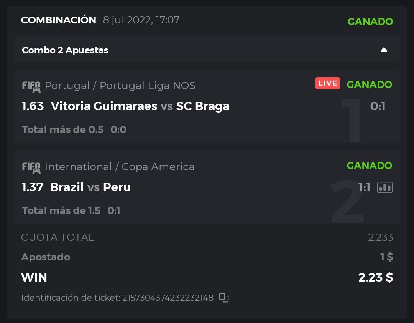Click the WIN amount 2.23 $
This screenshot has width=414, height=323.
click(375, 277)
